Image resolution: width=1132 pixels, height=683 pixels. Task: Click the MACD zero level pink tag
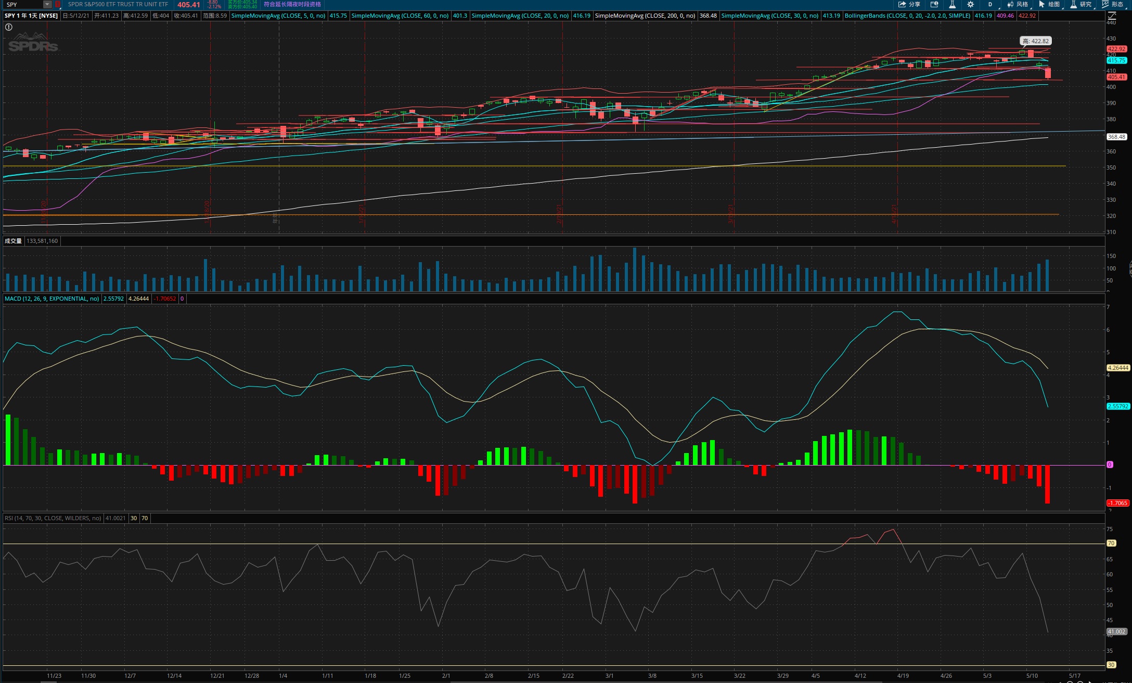pyautogui.click(x=1110, y=465)
